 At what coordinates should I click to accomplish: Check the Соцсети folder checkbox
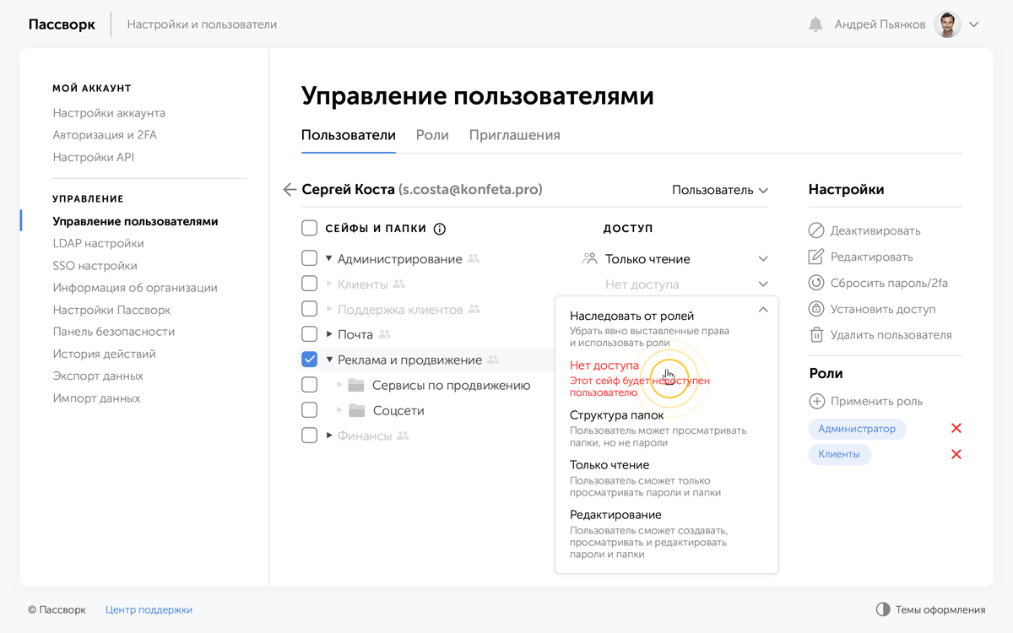(x=310, y=410)
